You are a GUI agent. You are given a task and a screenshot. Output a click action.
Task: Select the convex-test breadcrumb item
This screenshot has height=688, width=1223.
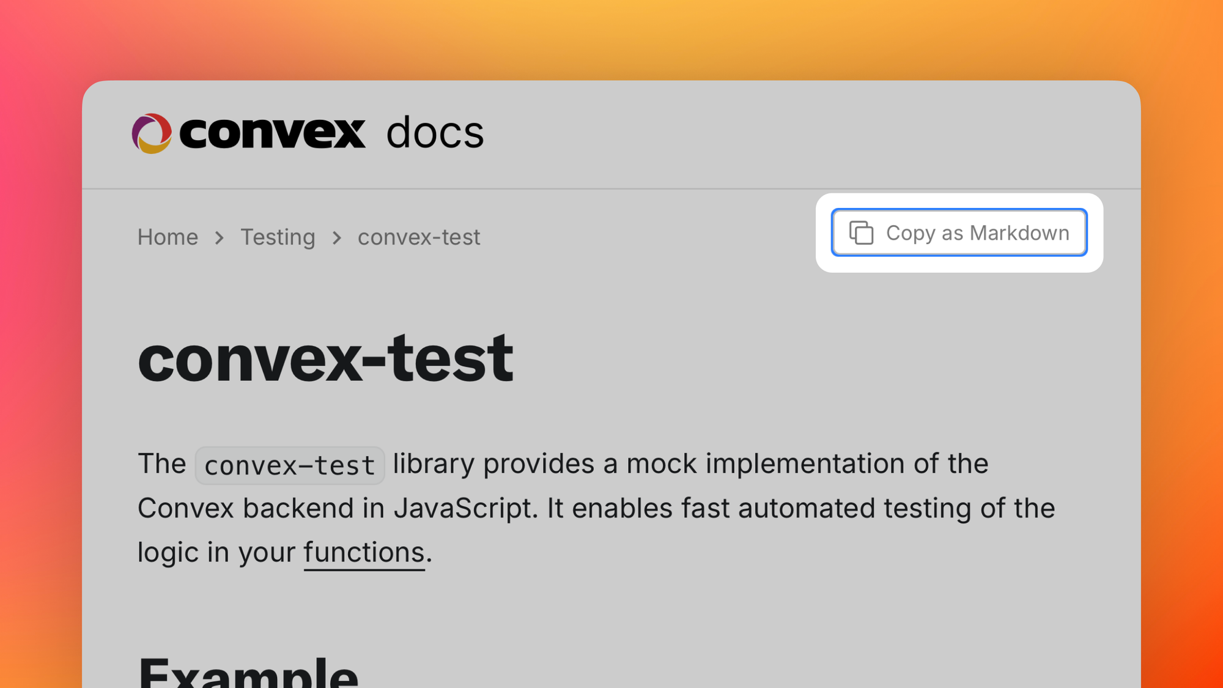pyautogui.click(x=418, y=237)
